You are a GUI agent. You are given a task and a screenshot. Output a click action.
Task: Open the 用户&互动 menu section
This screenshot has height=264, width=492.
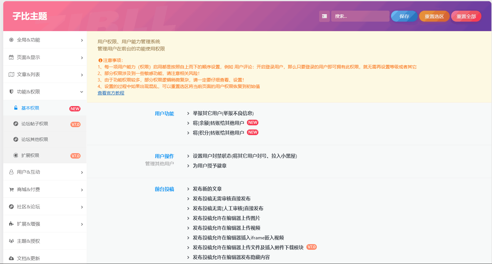click(45, 172)
